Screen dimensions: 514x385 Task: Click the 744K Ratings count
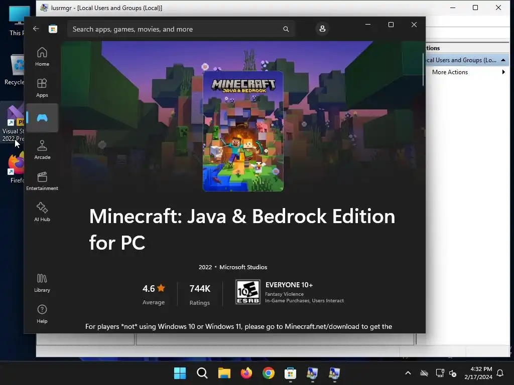(x=200, y=294)
